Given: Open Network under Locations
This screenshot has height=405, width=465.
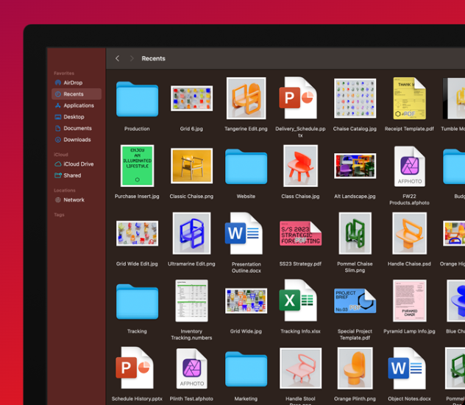Looking at the screenshot, I should click(77, 200).
